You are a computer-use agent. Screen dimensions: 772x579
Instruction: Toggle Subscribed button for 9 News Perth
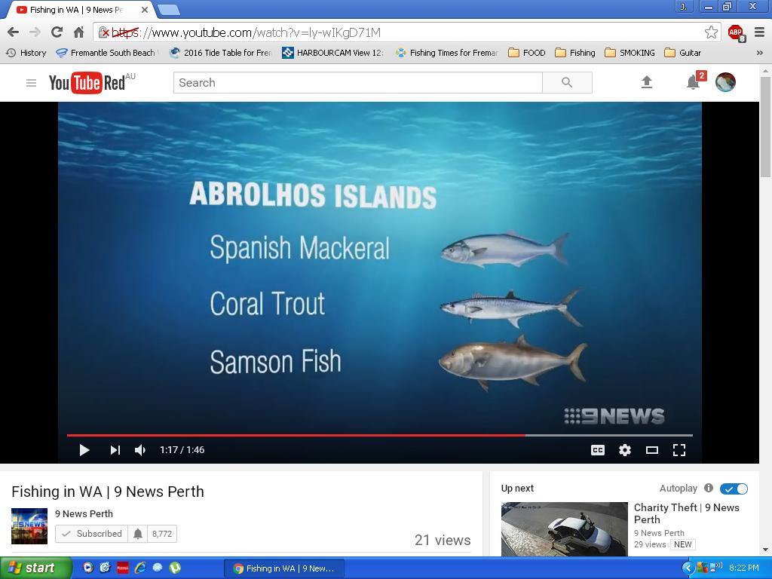[92, 534]
